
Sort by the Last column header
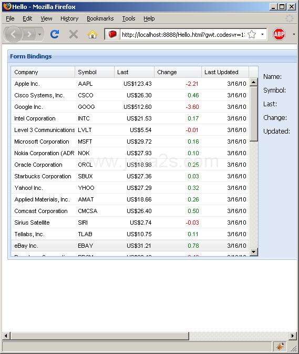point(135,72)
